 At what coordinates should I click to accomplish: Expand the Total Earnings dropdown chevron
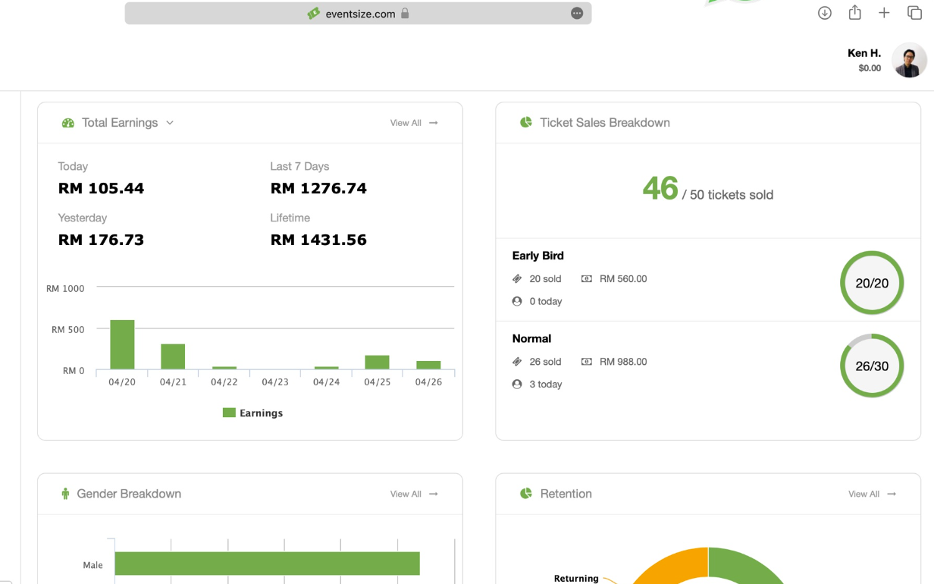click(x=170, y=122)
